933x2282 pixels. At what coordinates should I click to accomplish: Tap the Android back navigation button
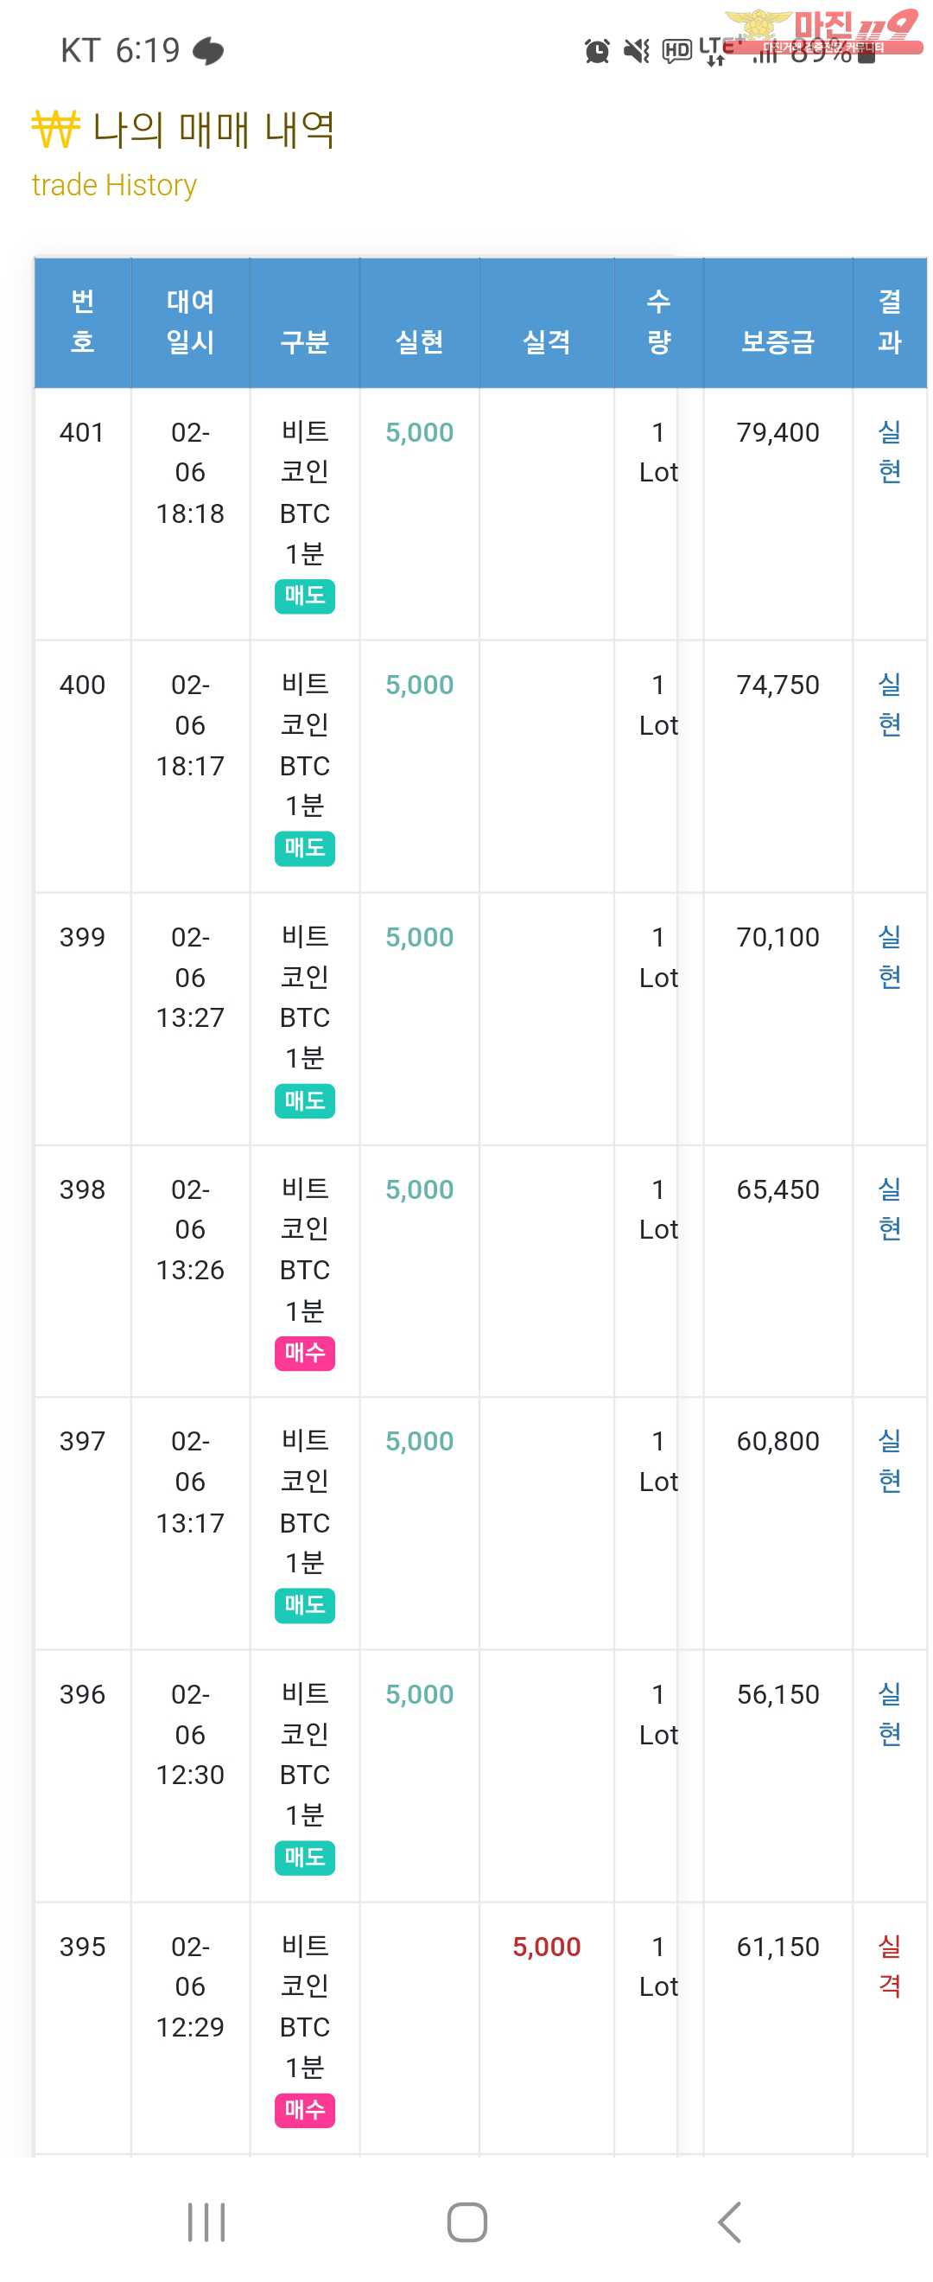tap(729, 2221)
